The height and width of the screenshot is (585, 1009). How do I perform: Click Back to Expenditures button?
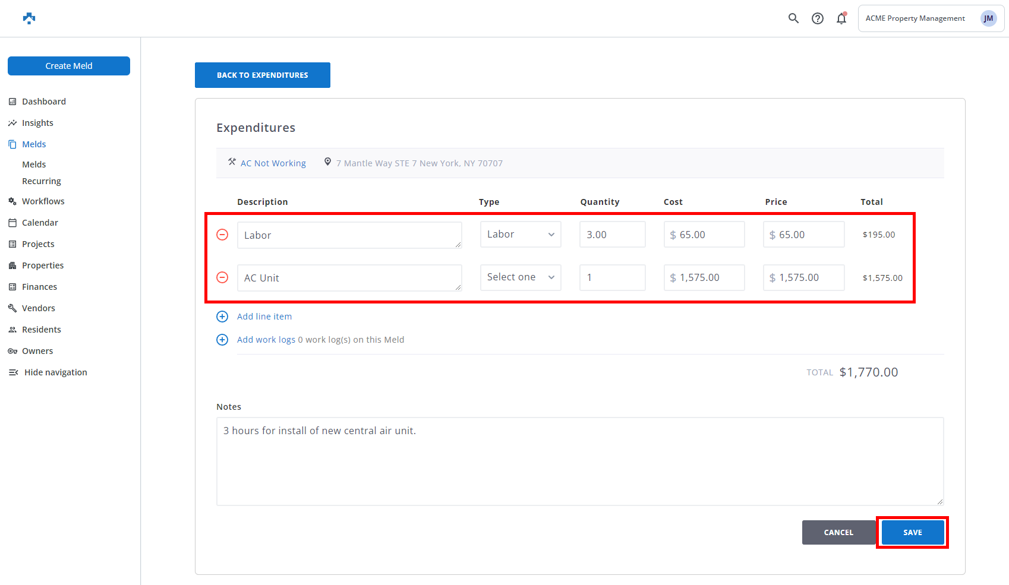click(263, 75)
